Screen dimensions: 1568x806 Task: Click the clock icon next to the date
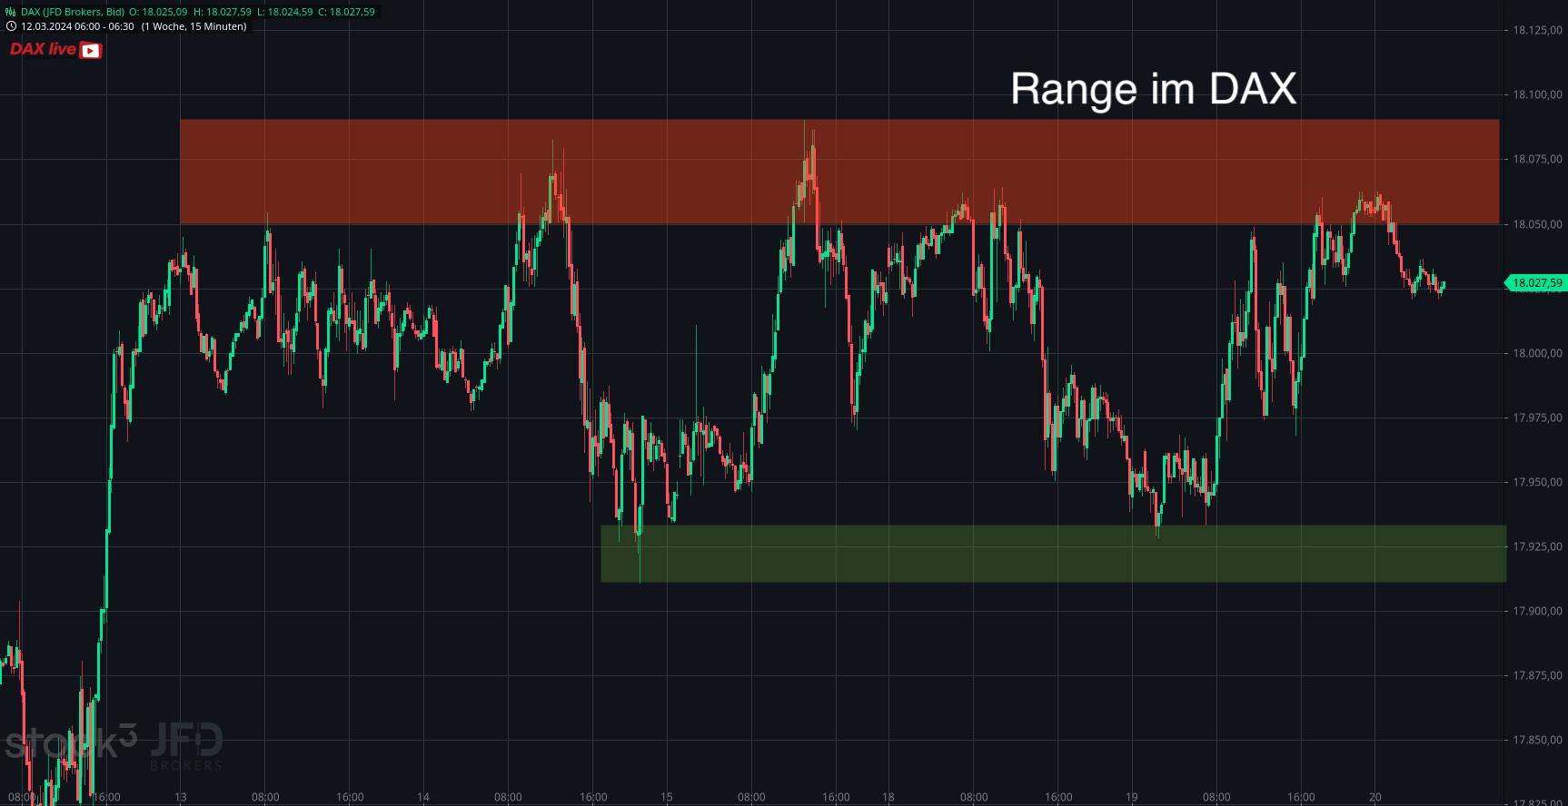[11, 26]
